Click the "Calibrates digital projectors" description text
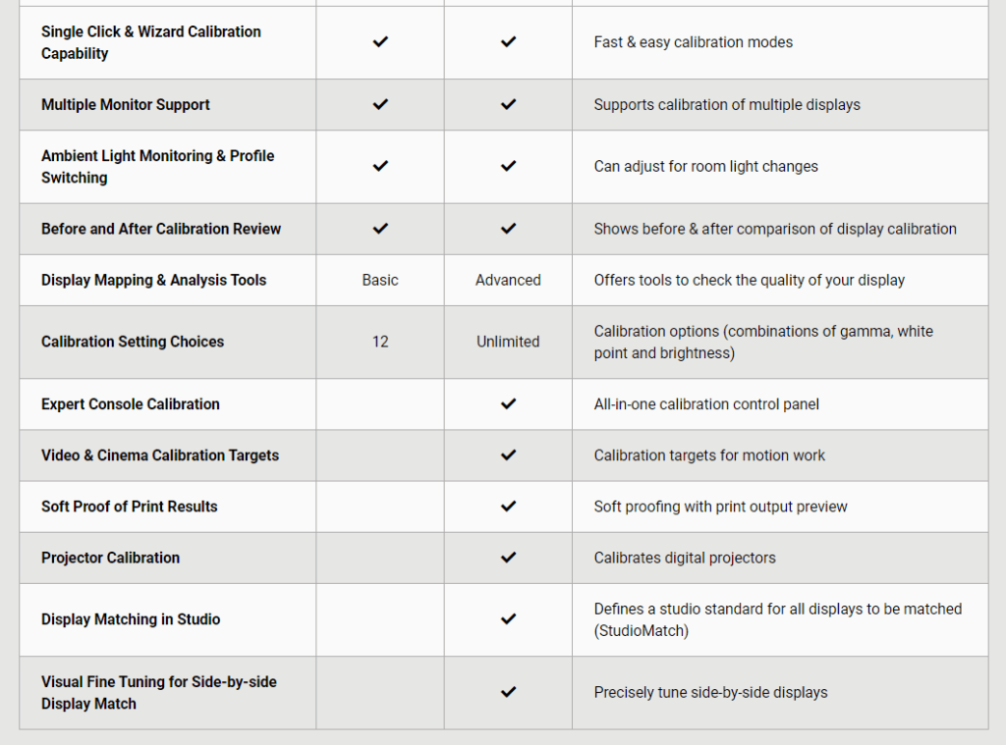 pyautogui.click(x=685, y=558)
